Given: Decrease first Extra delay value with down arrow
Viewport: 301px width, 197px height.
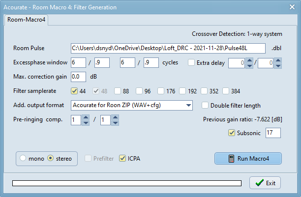Looking at the screenshot, I should click(x=249, y=66).
